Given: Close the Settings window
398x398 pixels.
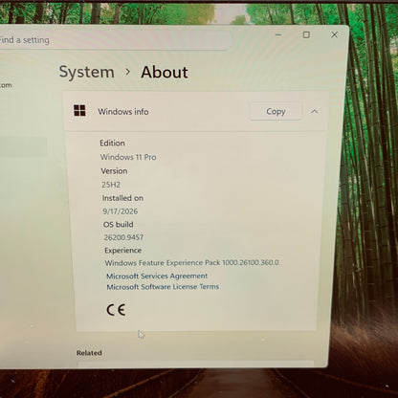Looking at the screenshot, I should point(334,34).
